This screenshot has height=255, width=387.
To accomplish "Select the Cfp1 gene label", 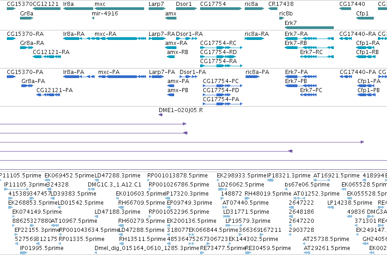I will pyautogui.click(x=362, y=14).
